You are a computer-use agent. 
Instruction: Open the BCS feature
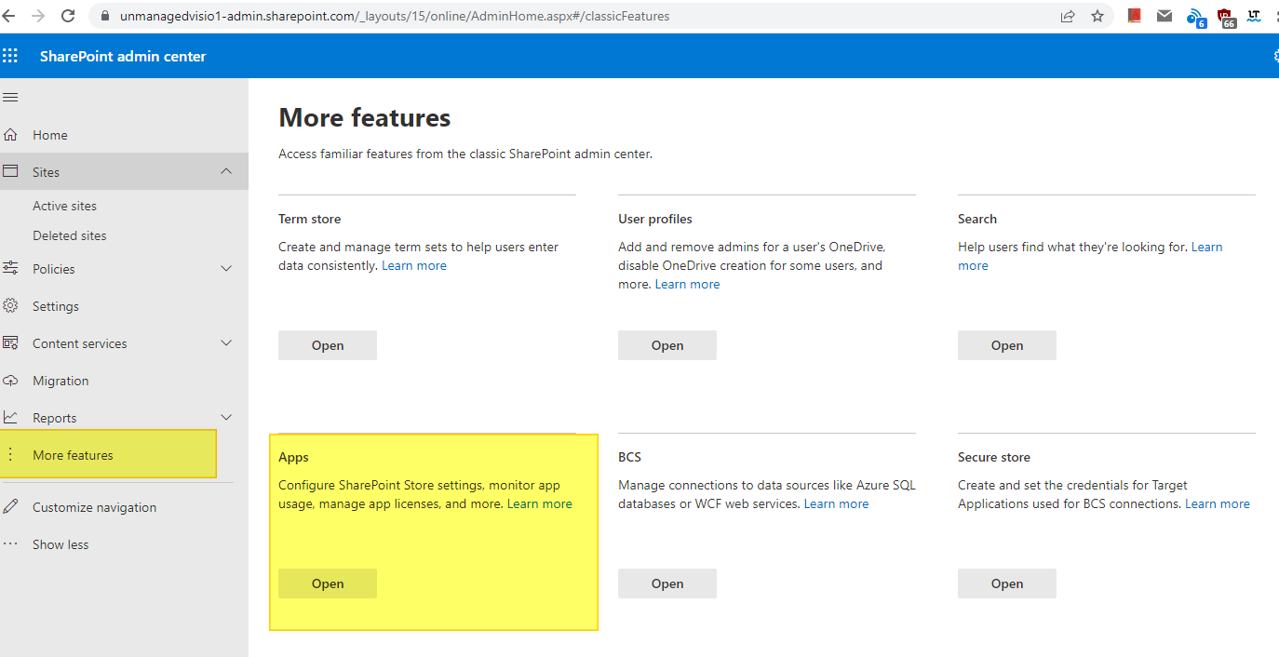pos(667,583)
